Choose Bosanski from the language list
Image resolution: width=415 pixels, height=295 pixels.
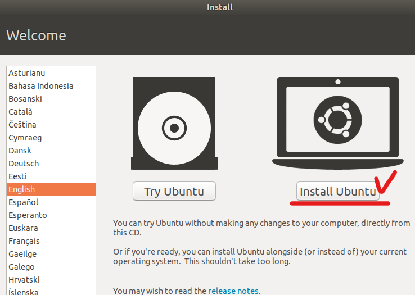click(51, 99)
